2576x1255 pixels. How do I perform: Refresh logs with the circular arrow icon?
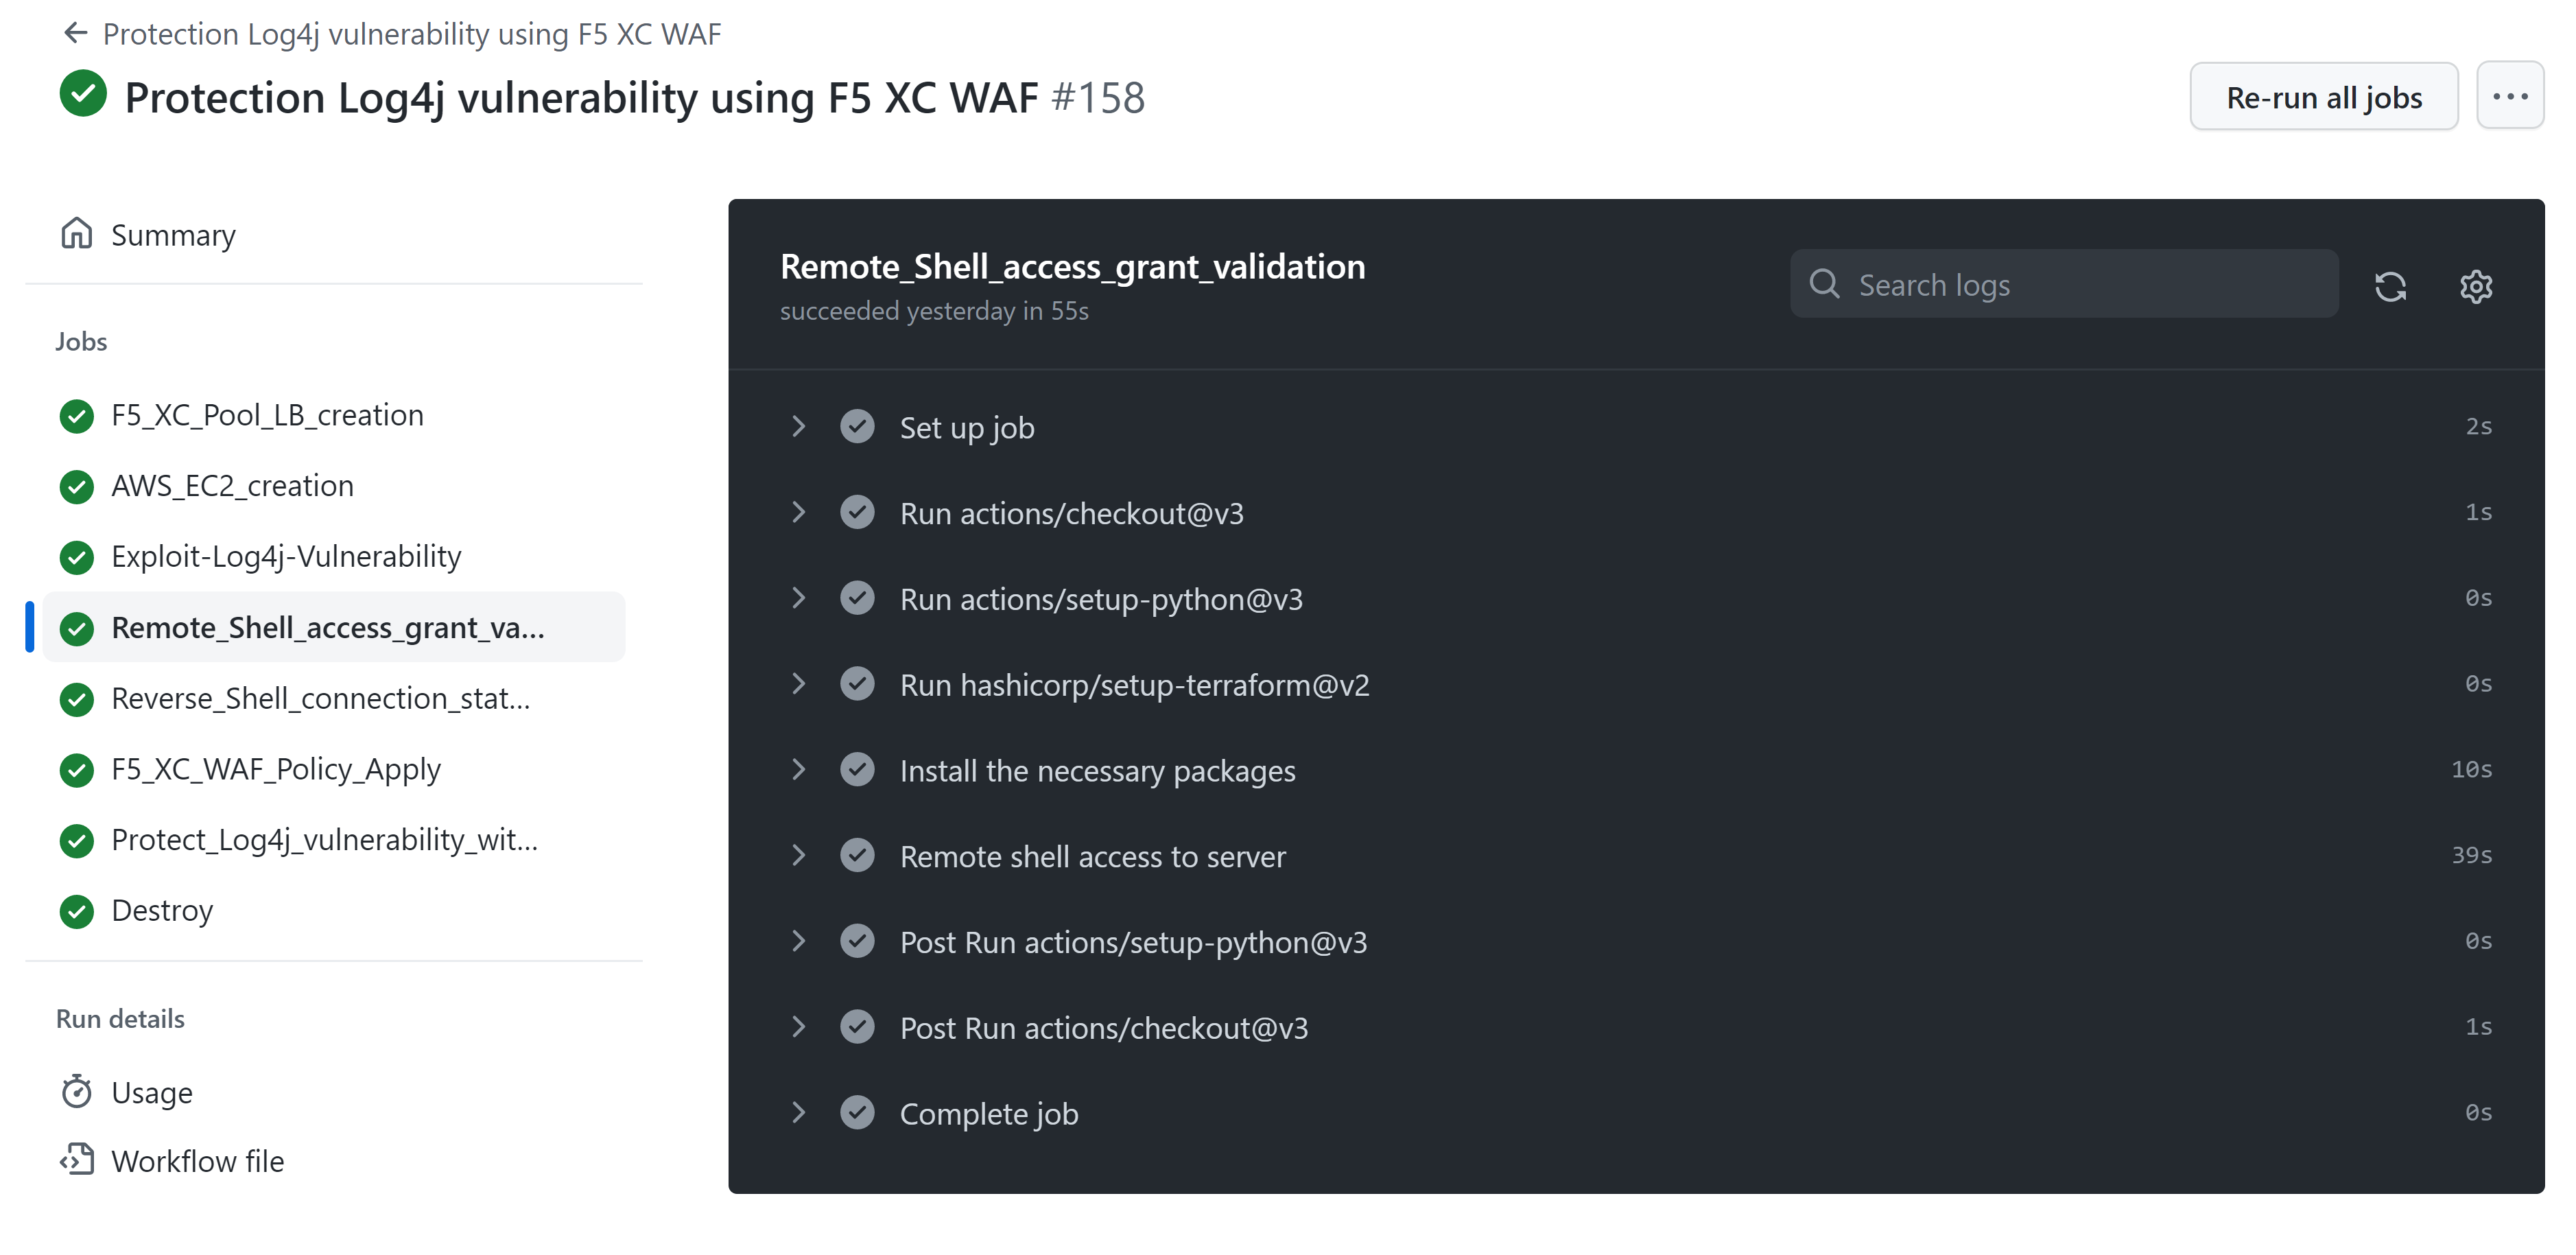tap(2391, 286)
